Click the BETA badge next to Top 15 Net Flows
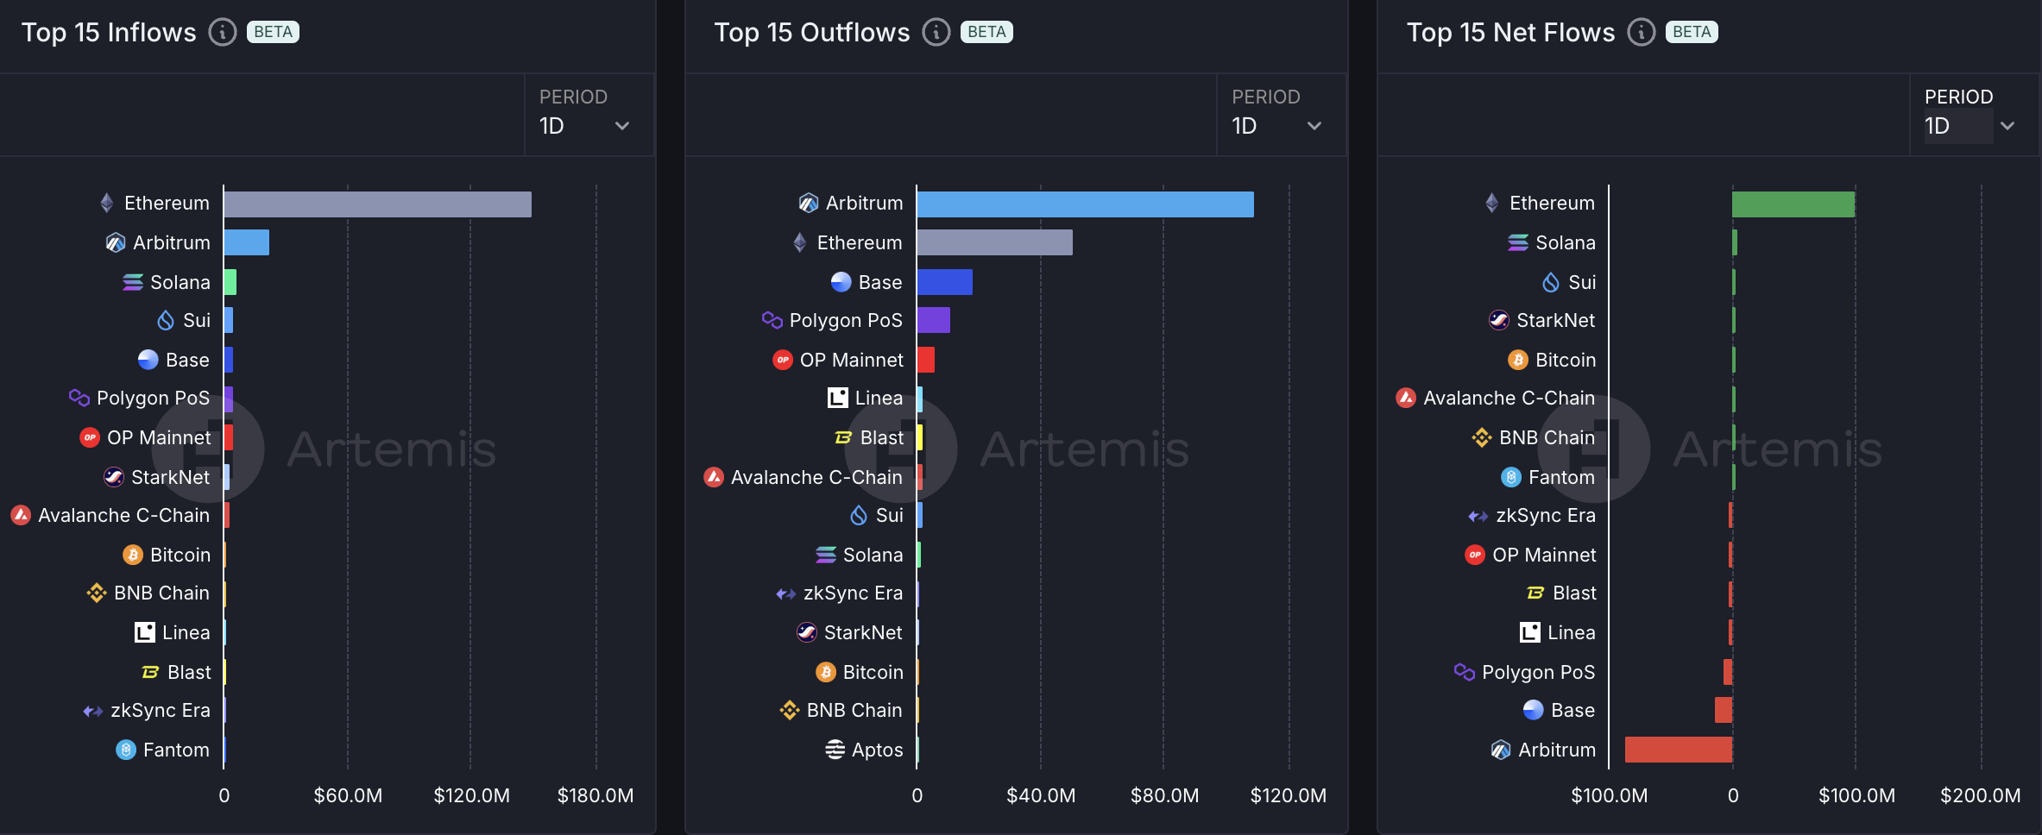Screen dimensions: 2042x835 point(1691,33)
